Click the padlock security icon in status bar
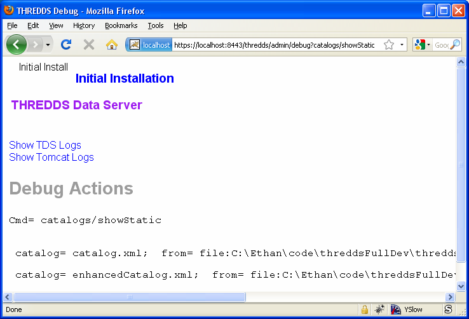This screenshot has width=469, height=319. click(x=365, y=309)
